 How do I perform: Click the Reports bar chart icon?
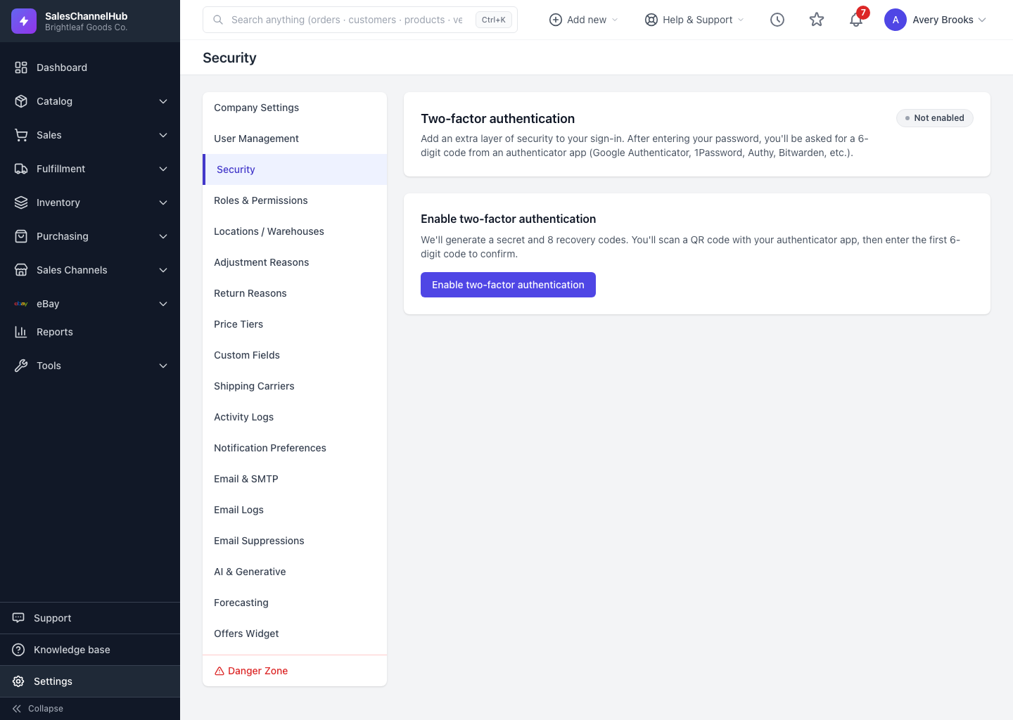point(21,332)
